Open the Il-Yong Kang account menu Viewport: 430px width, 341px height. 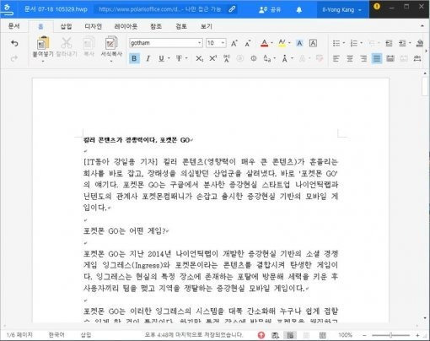click(x=341, y=9)
